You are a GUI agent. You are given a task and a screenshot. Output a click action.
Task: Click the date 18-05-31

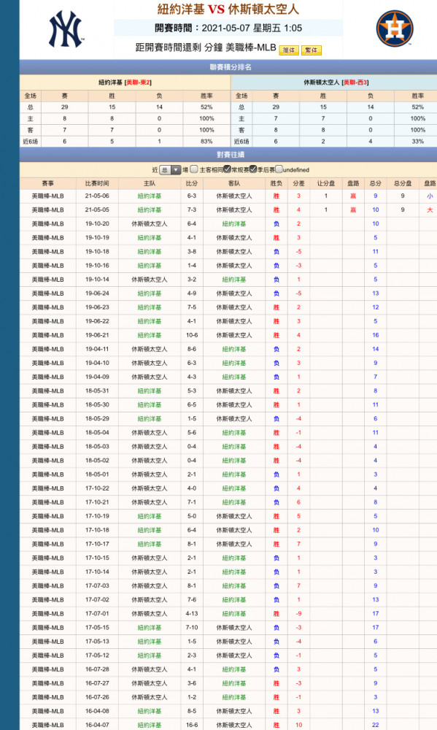[x=97, y=391]
